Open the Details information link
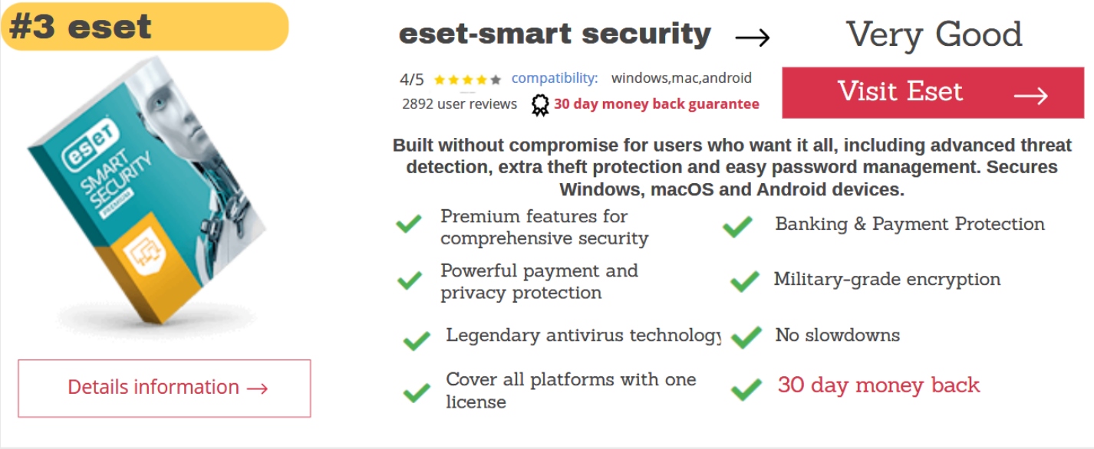 (x=164, y=388)
